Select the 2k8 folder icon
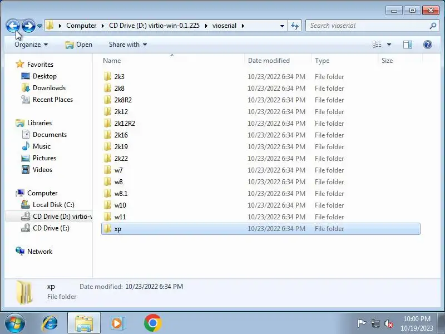The height and width of the screenshot is (334, 445). [107, 88]
